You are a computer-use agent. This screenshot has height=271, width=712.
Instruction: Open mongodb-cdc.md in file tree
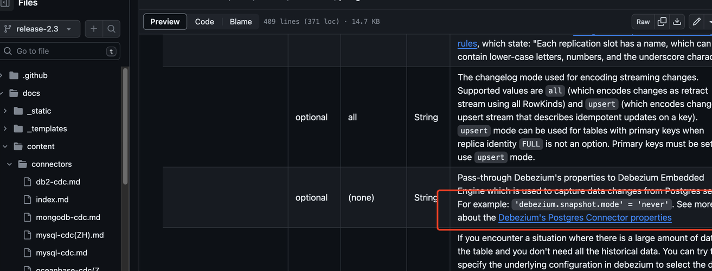[x=68, y=217]
